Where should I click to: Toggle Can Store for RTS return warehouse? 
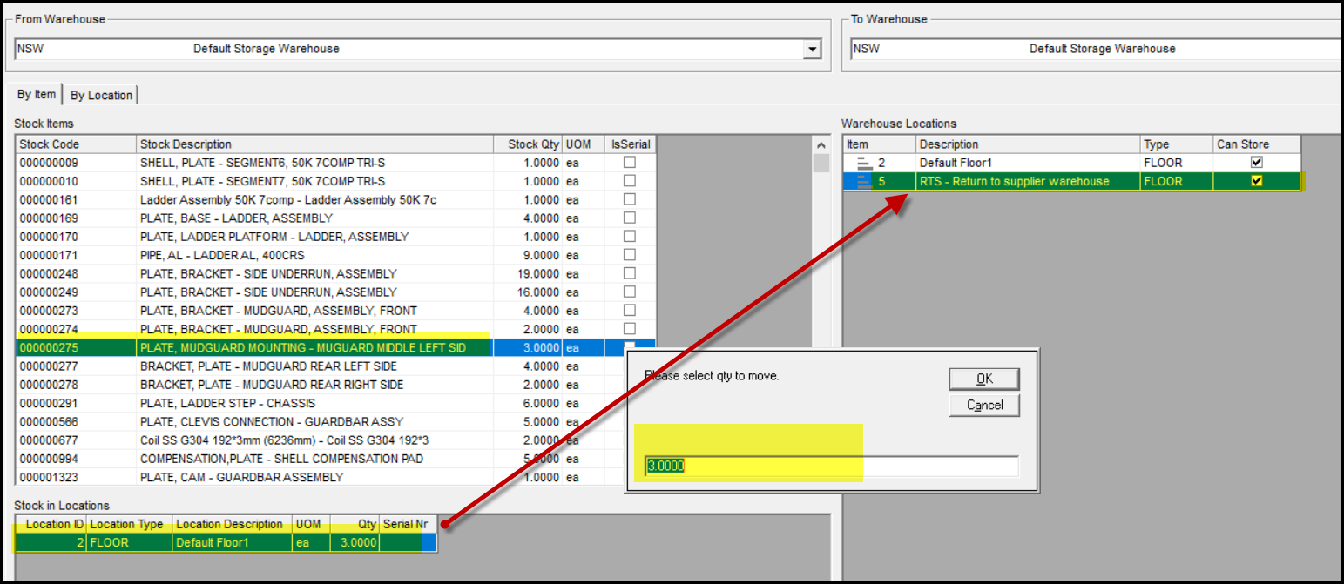(1256, 181)
